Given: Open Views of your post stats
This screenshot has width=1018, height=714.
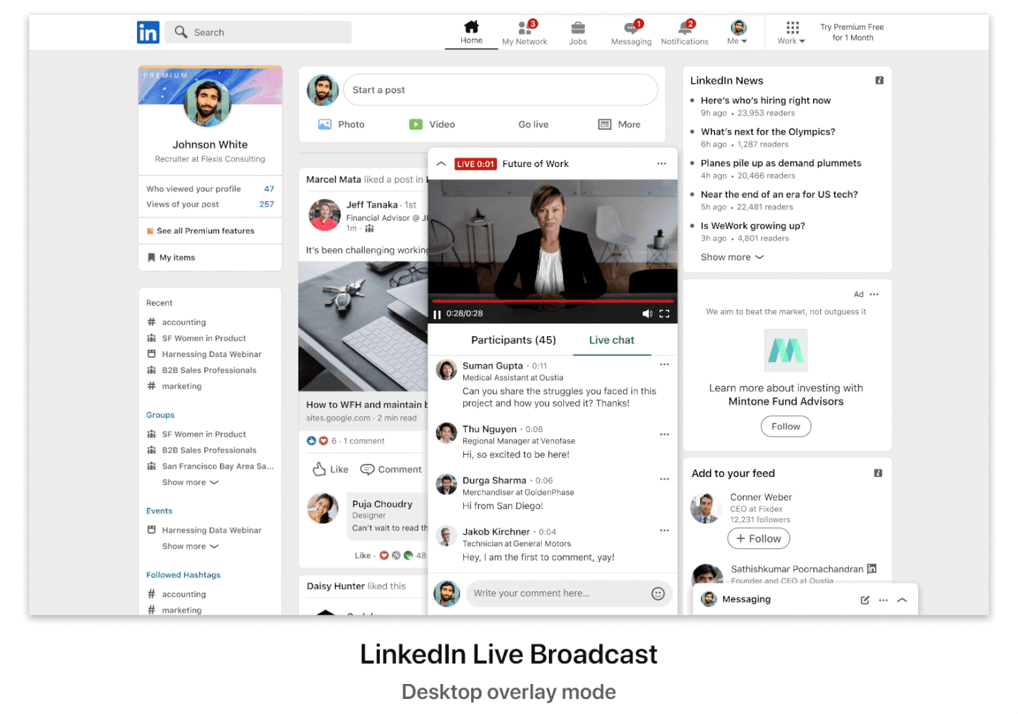Looking at the screenshot, I should [x=210, y=204].
